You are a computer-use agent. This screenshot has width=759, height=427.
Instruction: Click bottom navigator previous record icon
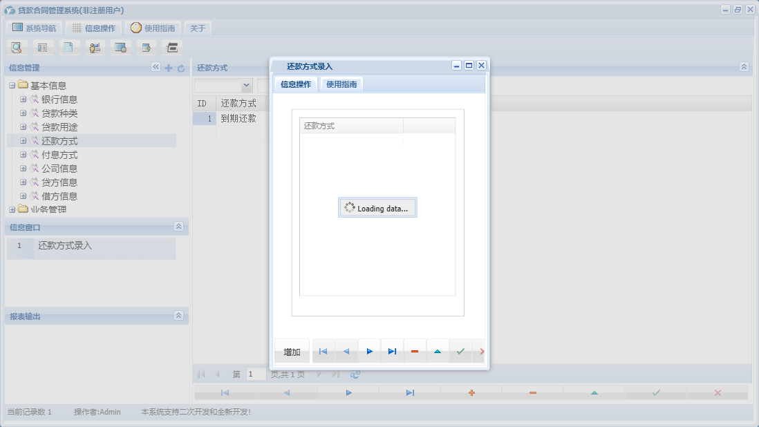point(287,392)
